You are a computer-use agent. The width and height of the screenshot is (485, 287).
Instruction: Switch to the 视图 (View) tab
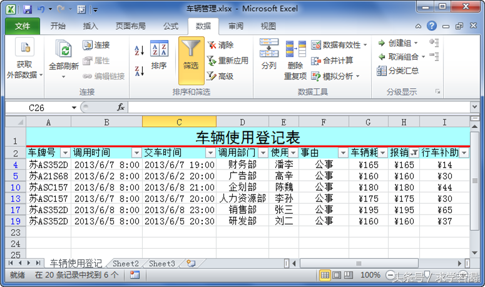[268, 26]
